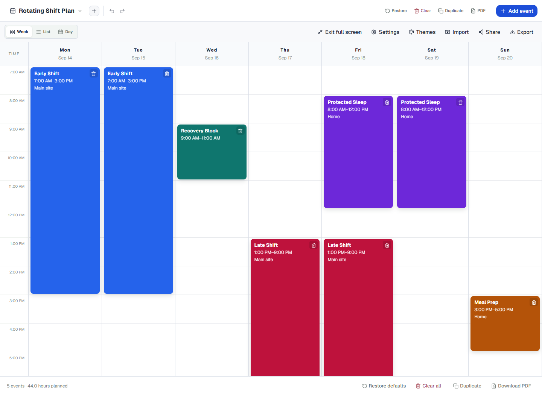The height and width of the screenshot is (395, 542).
Task: Click Duplicate in the footer
Action: (467, 386)
